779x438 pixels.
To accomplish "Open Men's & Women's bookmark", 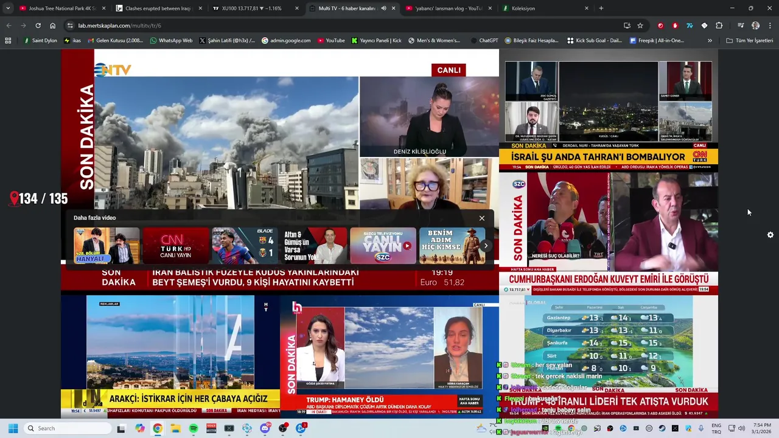I will 434,41.
